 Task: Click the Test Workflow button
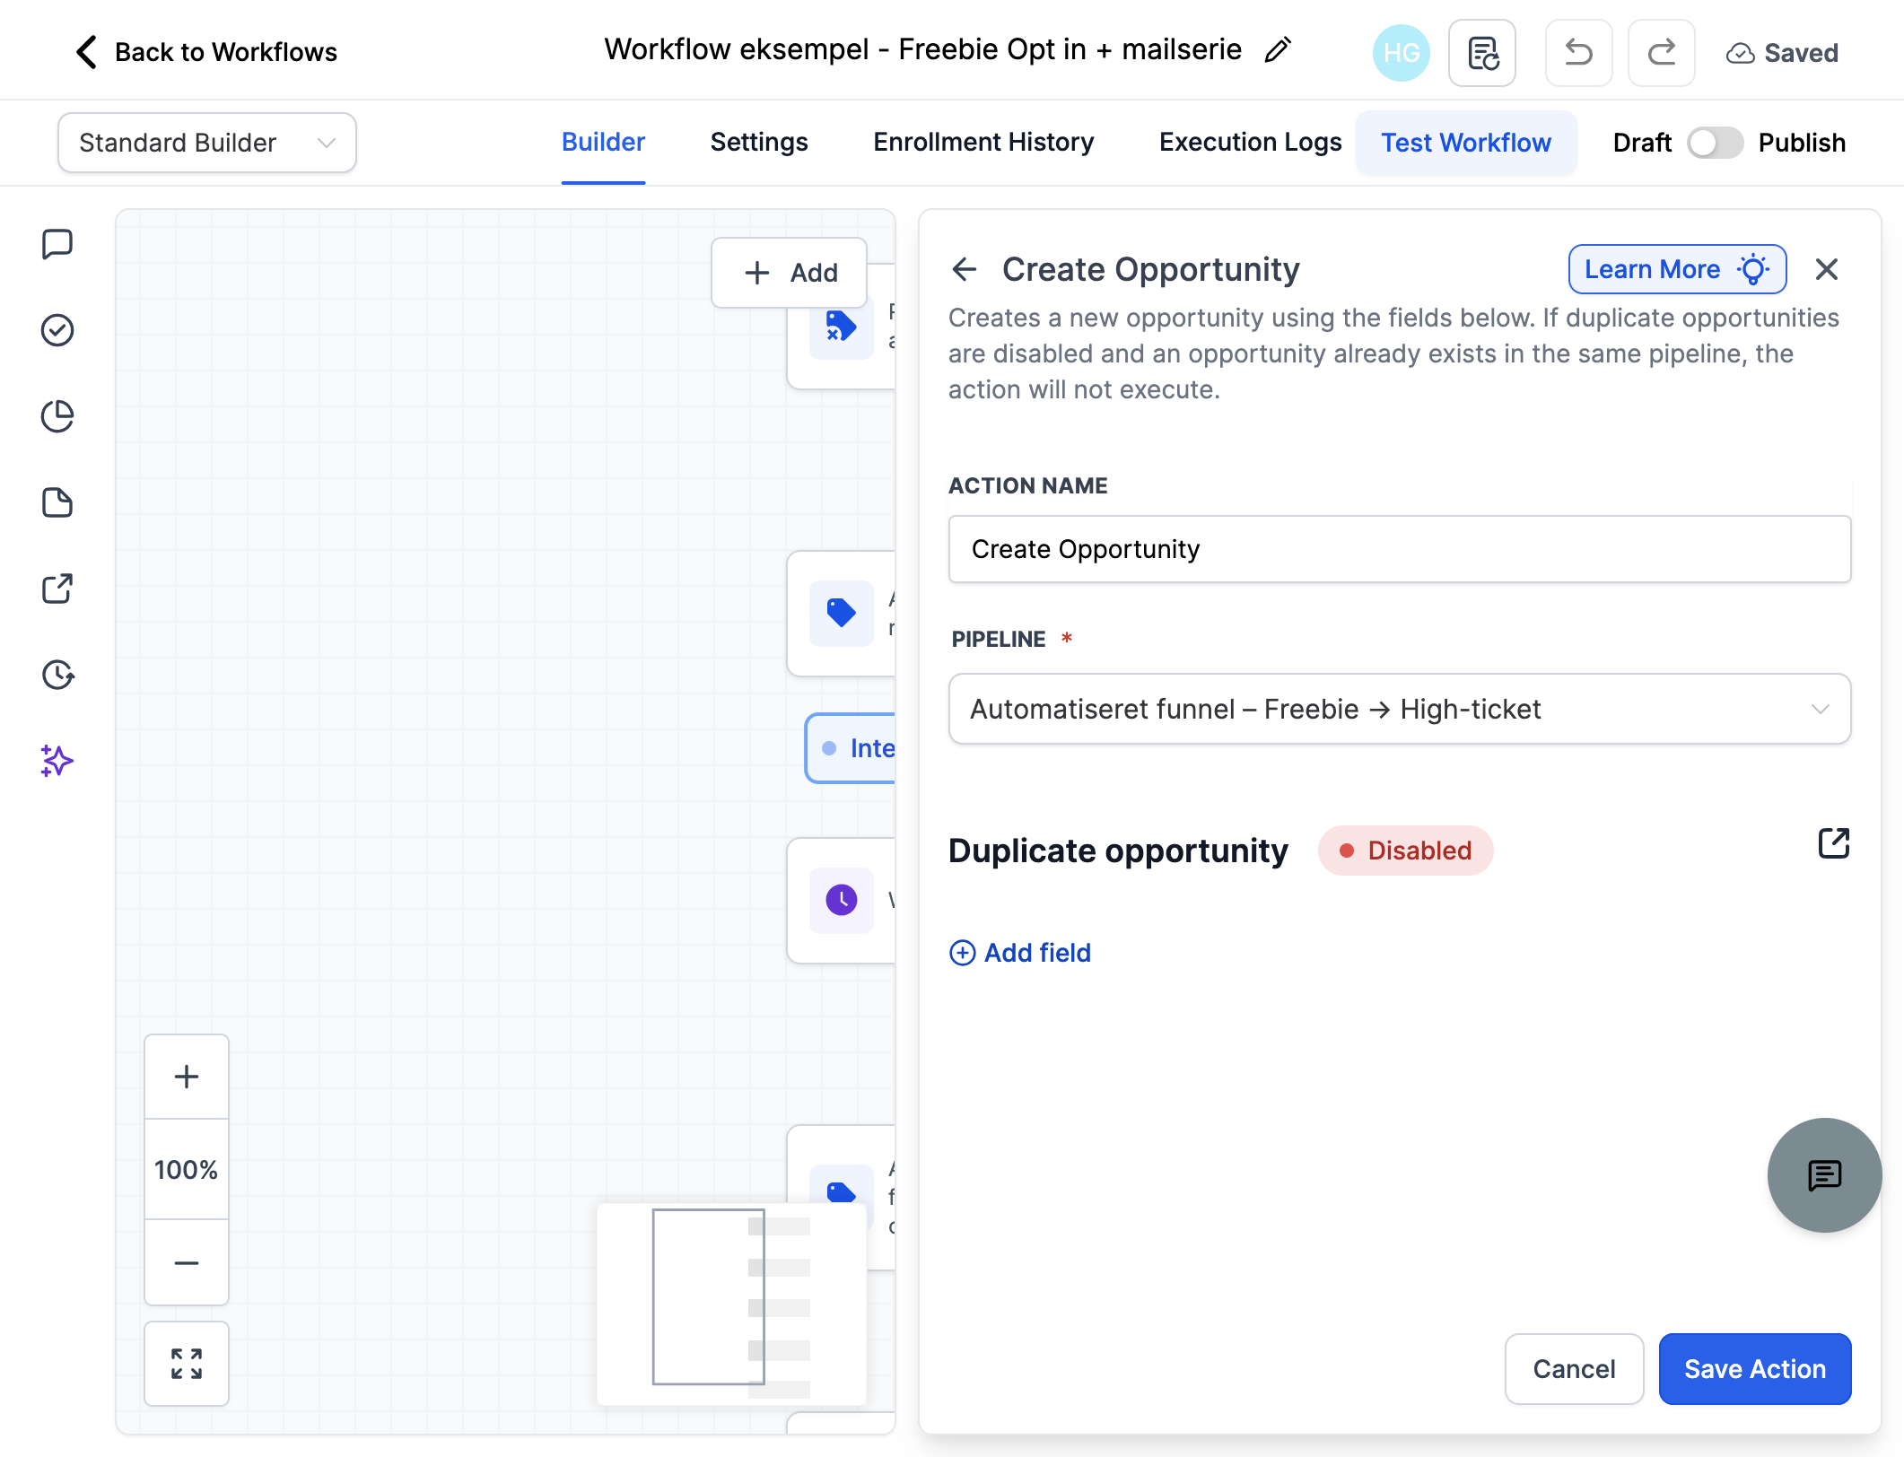coord(1466,143)
